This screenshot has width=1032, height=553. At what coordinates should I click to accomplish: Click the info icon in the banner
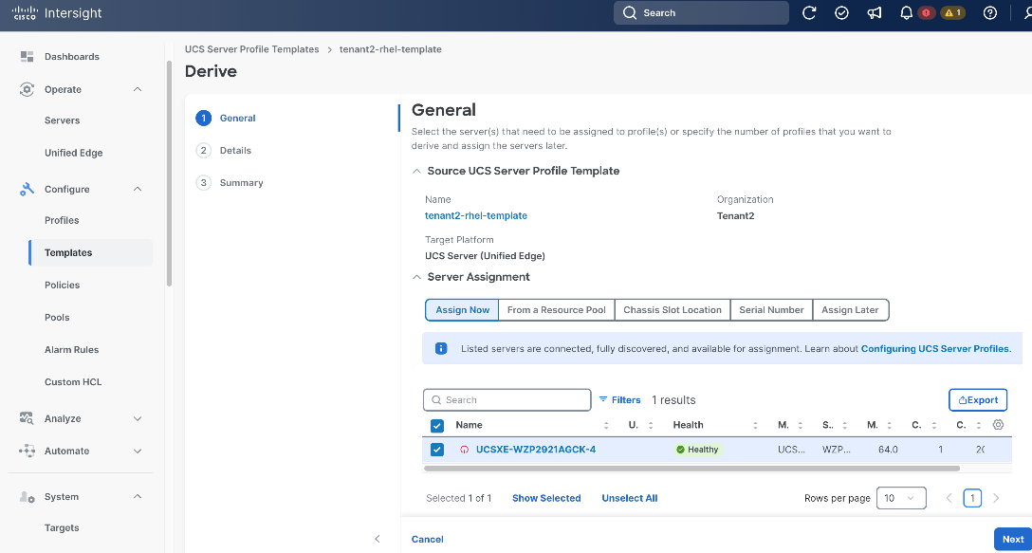pyautogui.click(x=441, y=349)
